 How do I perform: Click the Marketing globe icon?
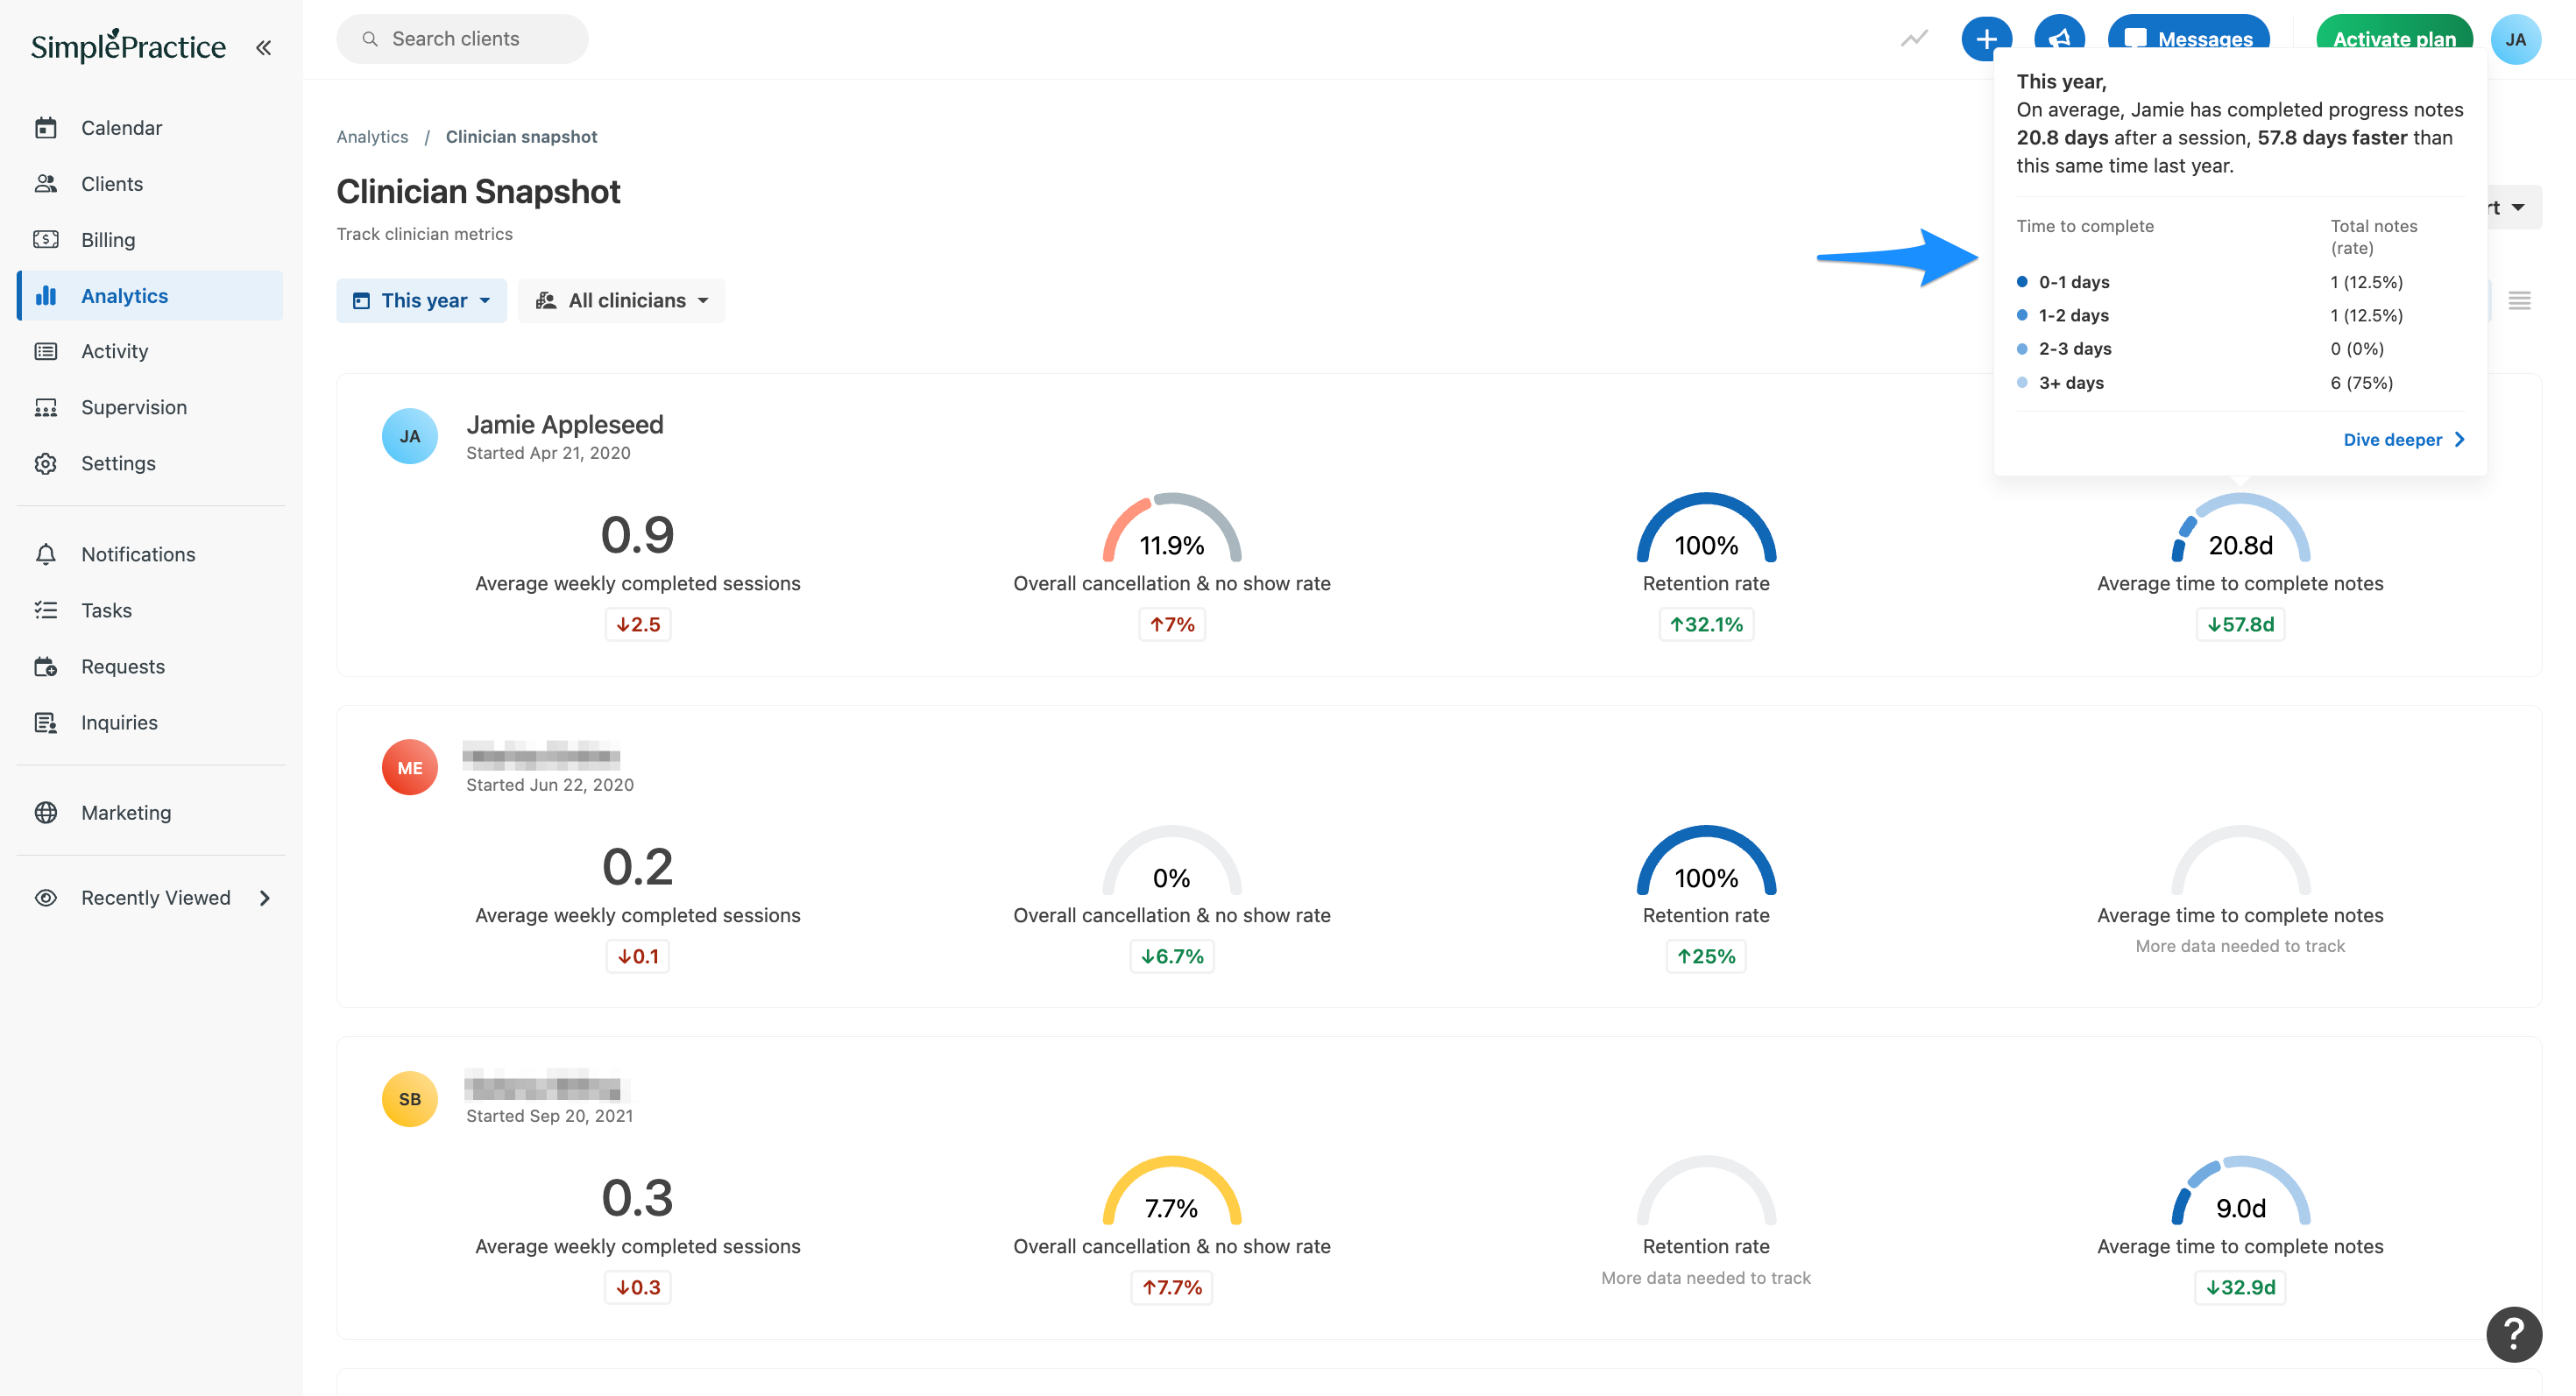coord(46,813)
